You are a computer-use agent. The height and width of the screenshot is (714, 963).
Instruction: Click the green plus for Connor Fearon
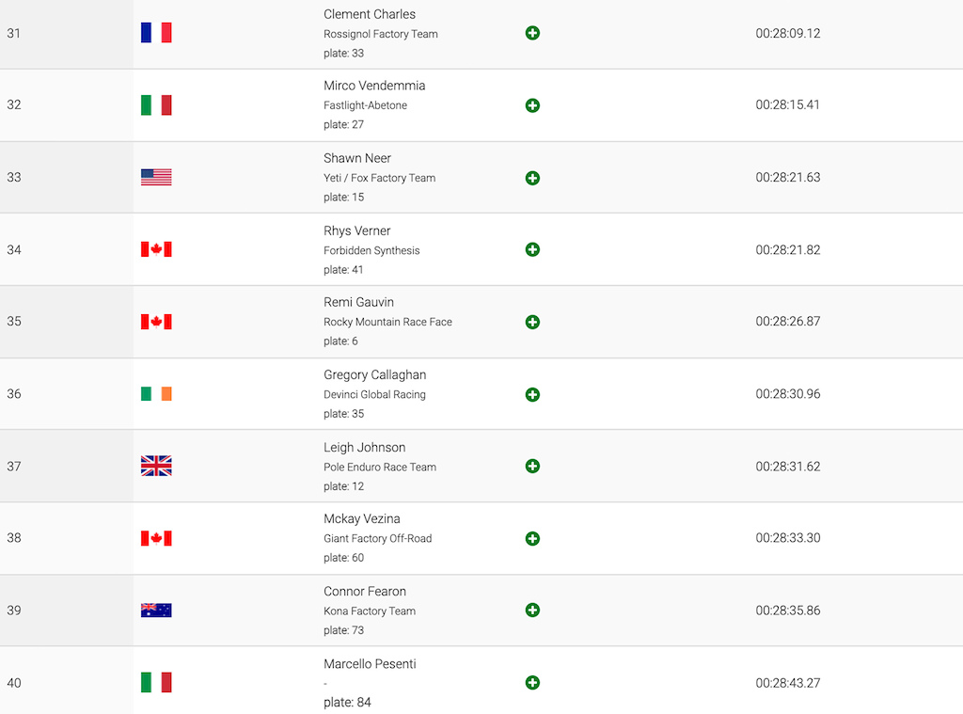[532, 611]
